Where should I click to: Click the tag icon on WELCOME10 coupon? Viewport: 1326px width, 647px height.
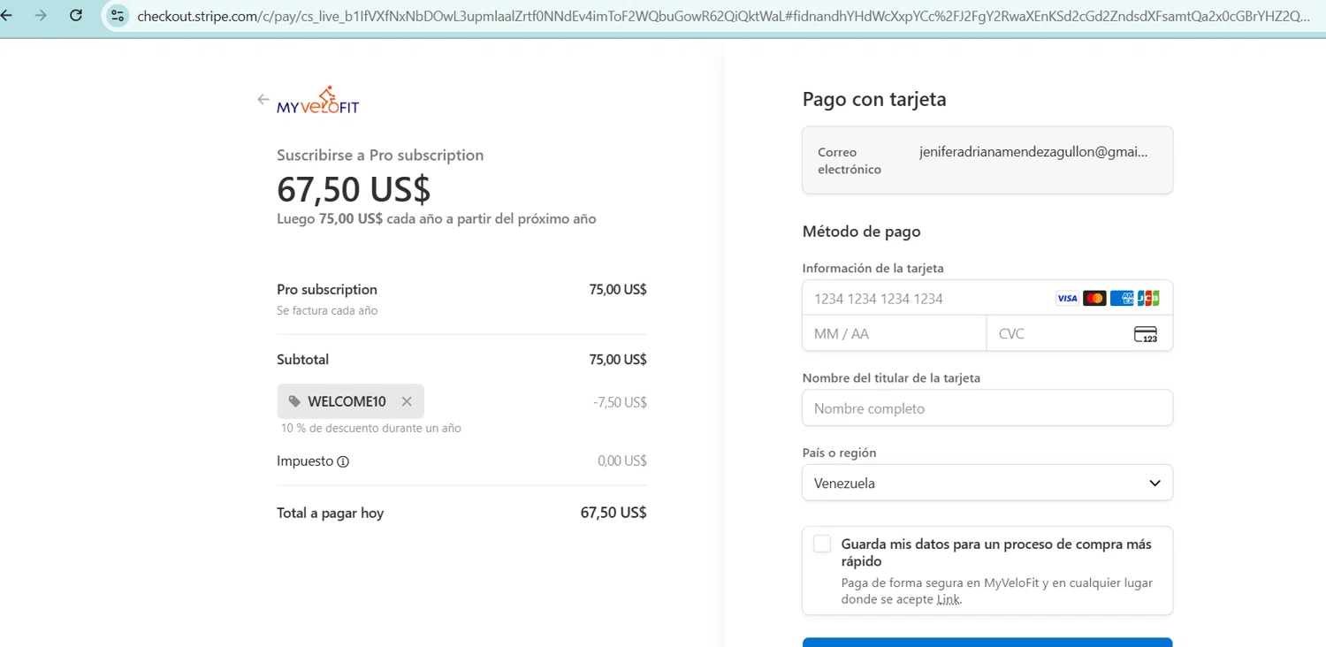click(294, 401)
